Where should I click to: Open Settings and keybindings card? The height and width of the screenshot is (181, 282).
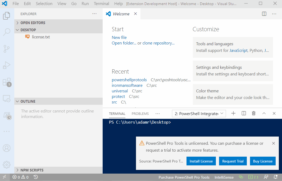click(x=233, y=71)
